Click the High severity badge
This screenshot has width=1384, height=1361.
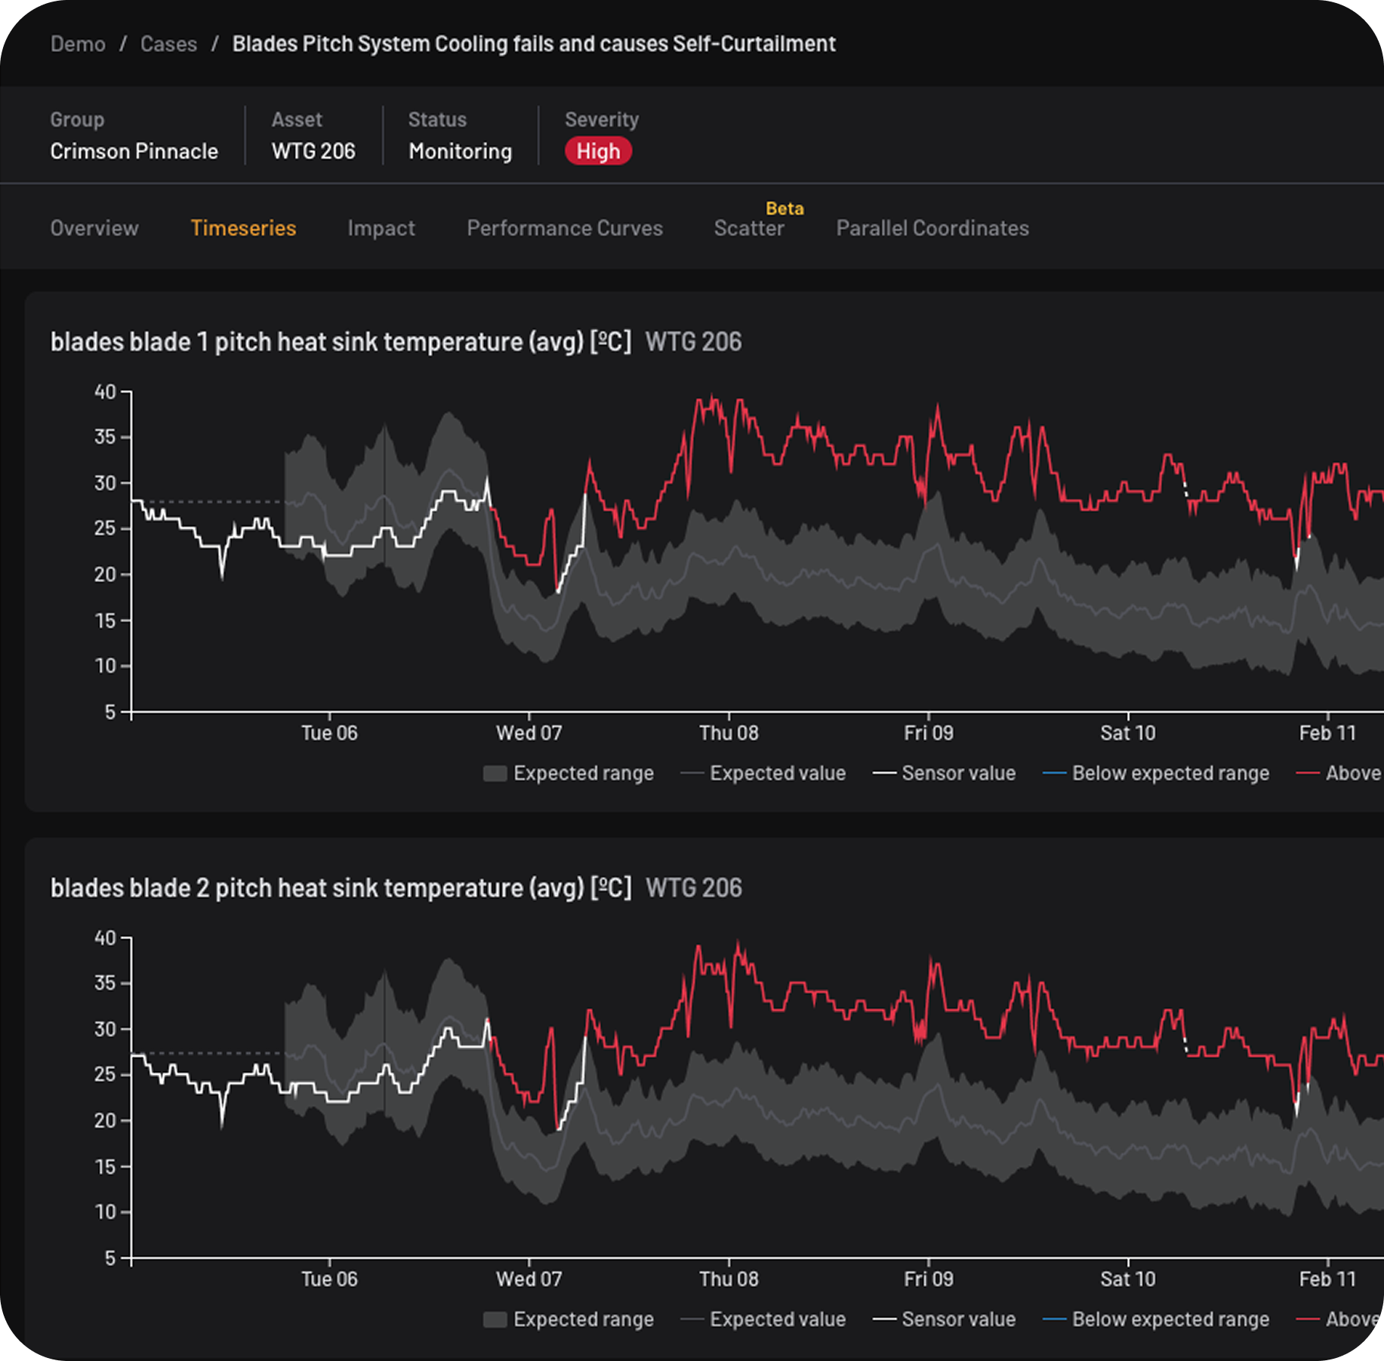click(x=598, y=151)
